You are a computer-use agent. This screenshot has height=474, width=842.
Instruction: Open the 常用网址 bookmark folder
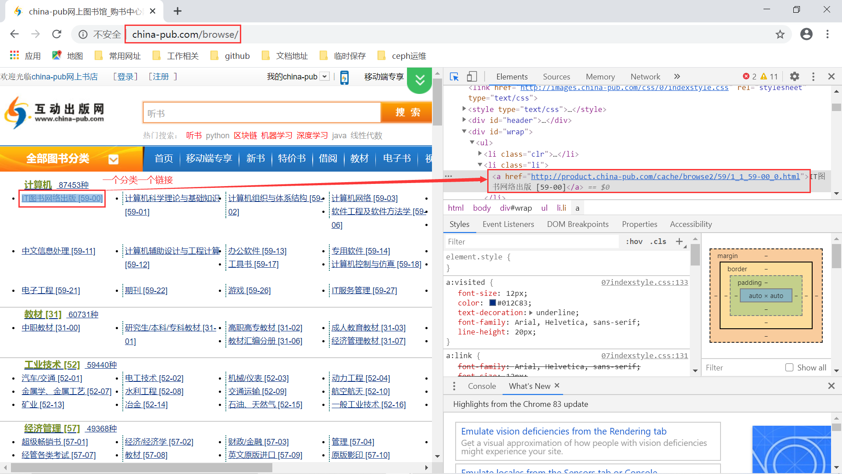(118, 56)
